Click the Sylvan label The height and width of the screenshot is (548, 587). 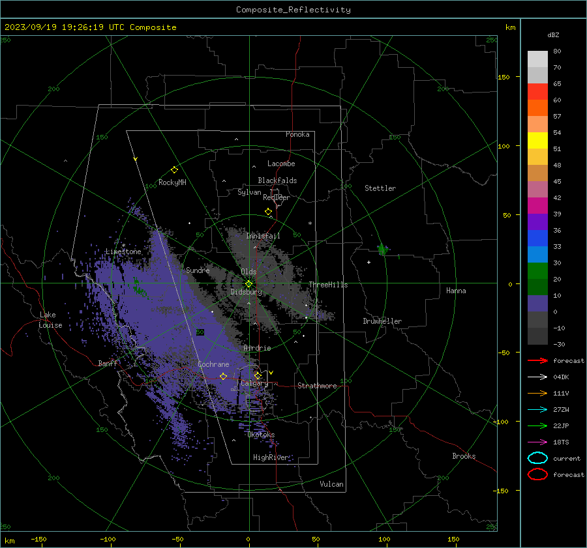pyautogui.click(x=249, y=192)
